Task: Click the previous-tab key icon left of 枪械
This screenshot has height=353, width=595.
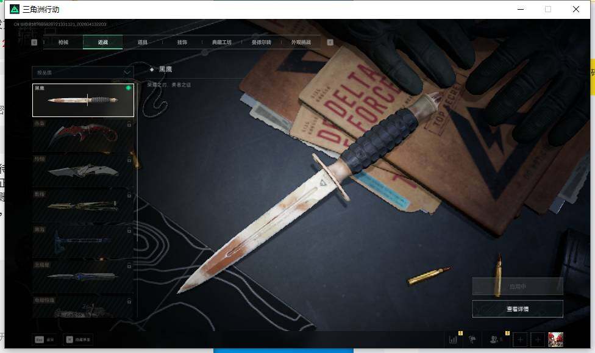Action: (x=34, y=42)
